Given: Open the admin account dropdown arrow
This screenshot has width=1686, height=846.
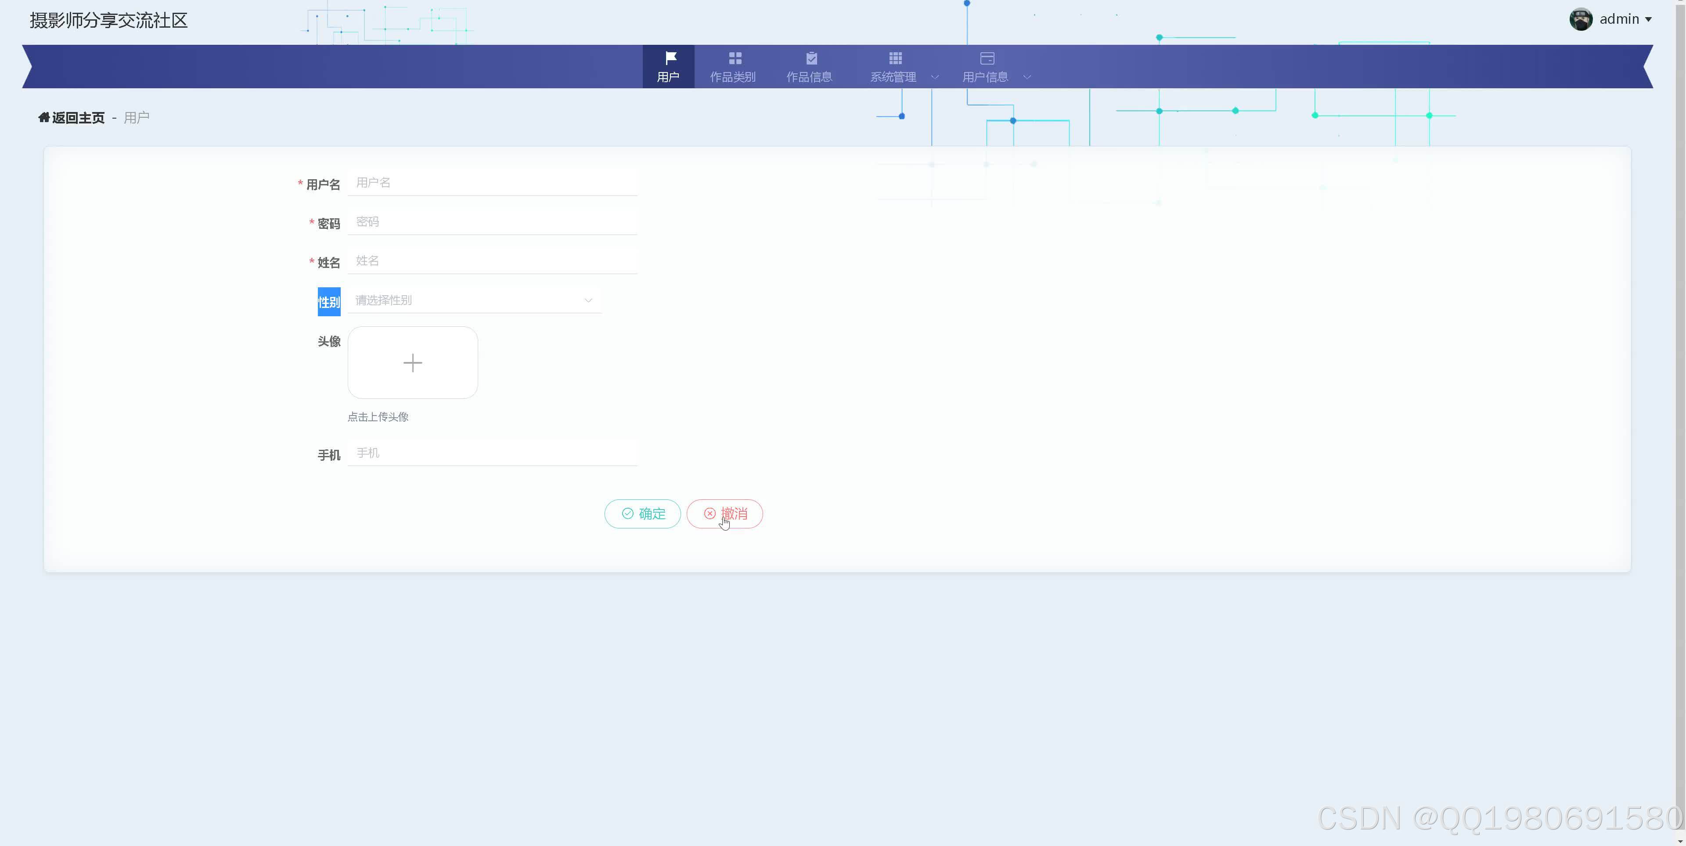Looking at the screenshot, I should coord(1648,20).
